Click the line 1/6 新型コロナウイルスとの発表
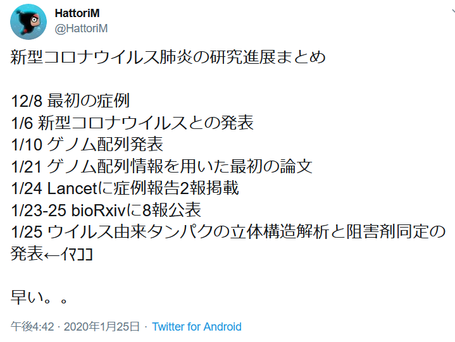 [x=132, y=122]
